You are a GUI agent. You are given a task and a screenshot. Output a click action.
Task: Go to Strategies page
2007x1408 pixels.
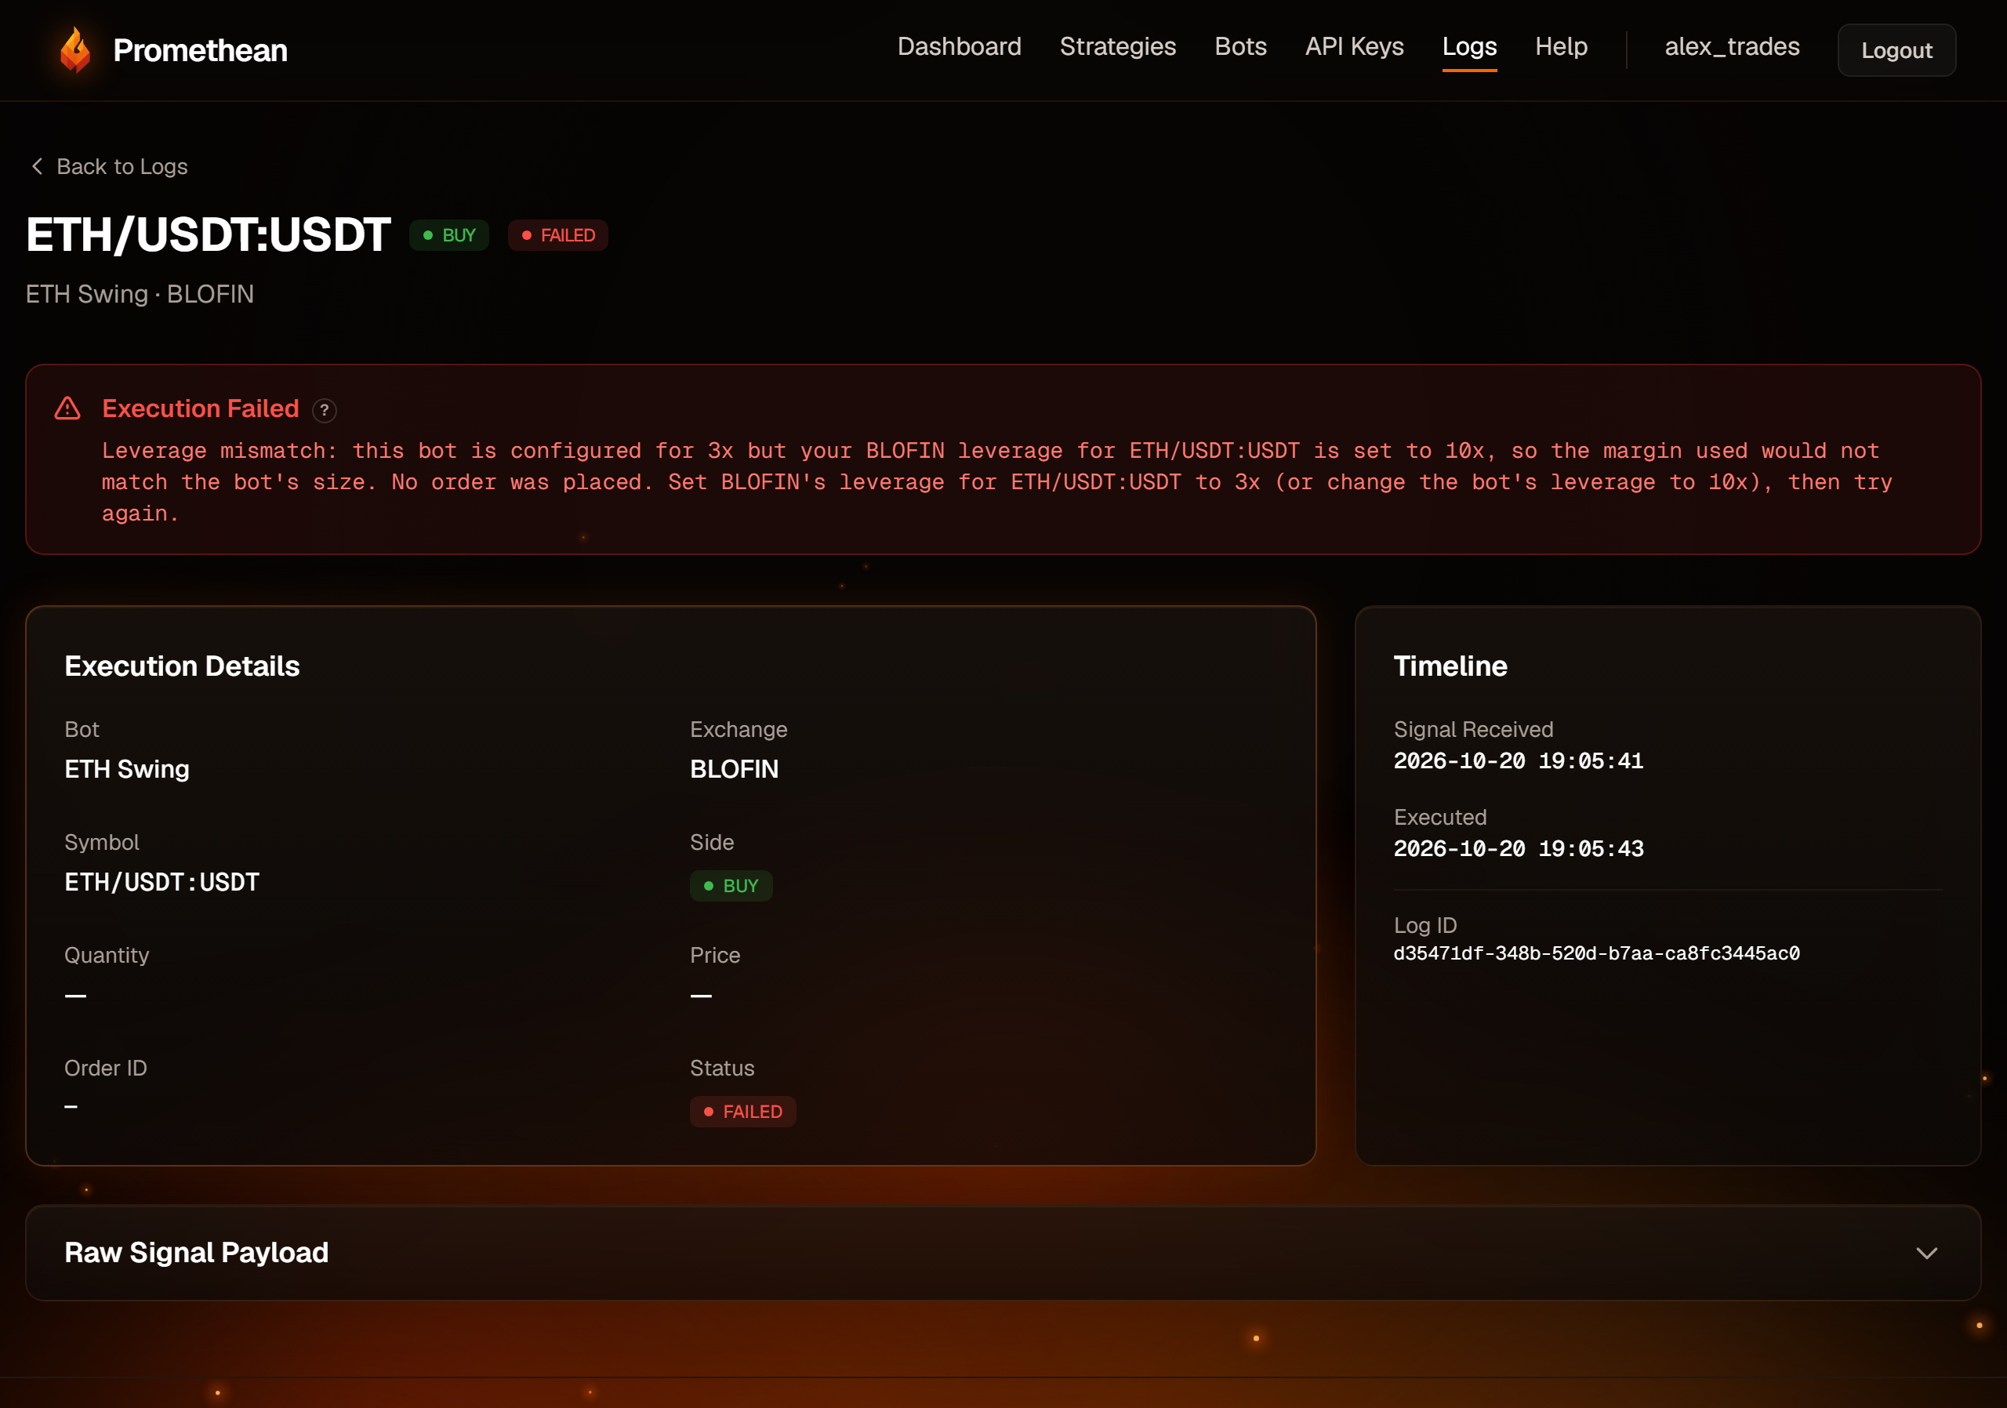(x=1117, y=47)
